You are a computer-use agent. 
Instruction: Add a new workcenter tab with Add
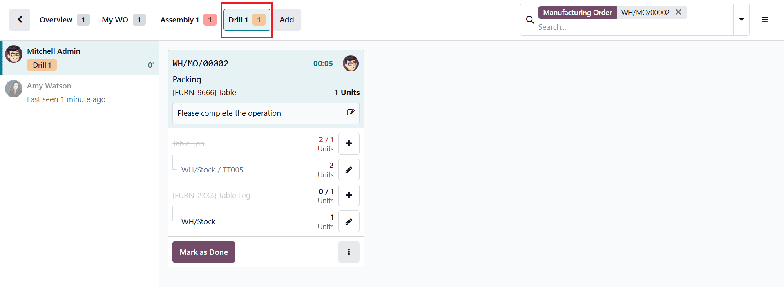coord(286,19)
